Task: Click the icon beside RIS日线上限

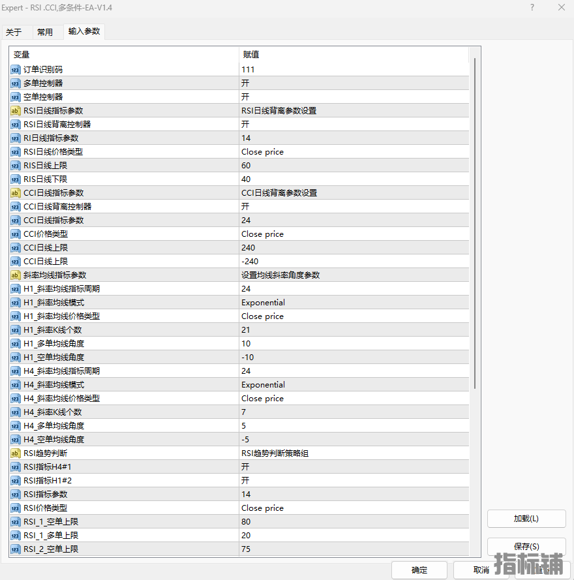Action: [15, 165]
